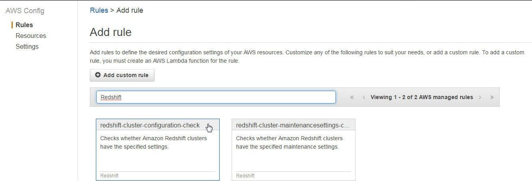
Task: Open Rules in the AWS Config sidebar
Action: tap(24, 25)
